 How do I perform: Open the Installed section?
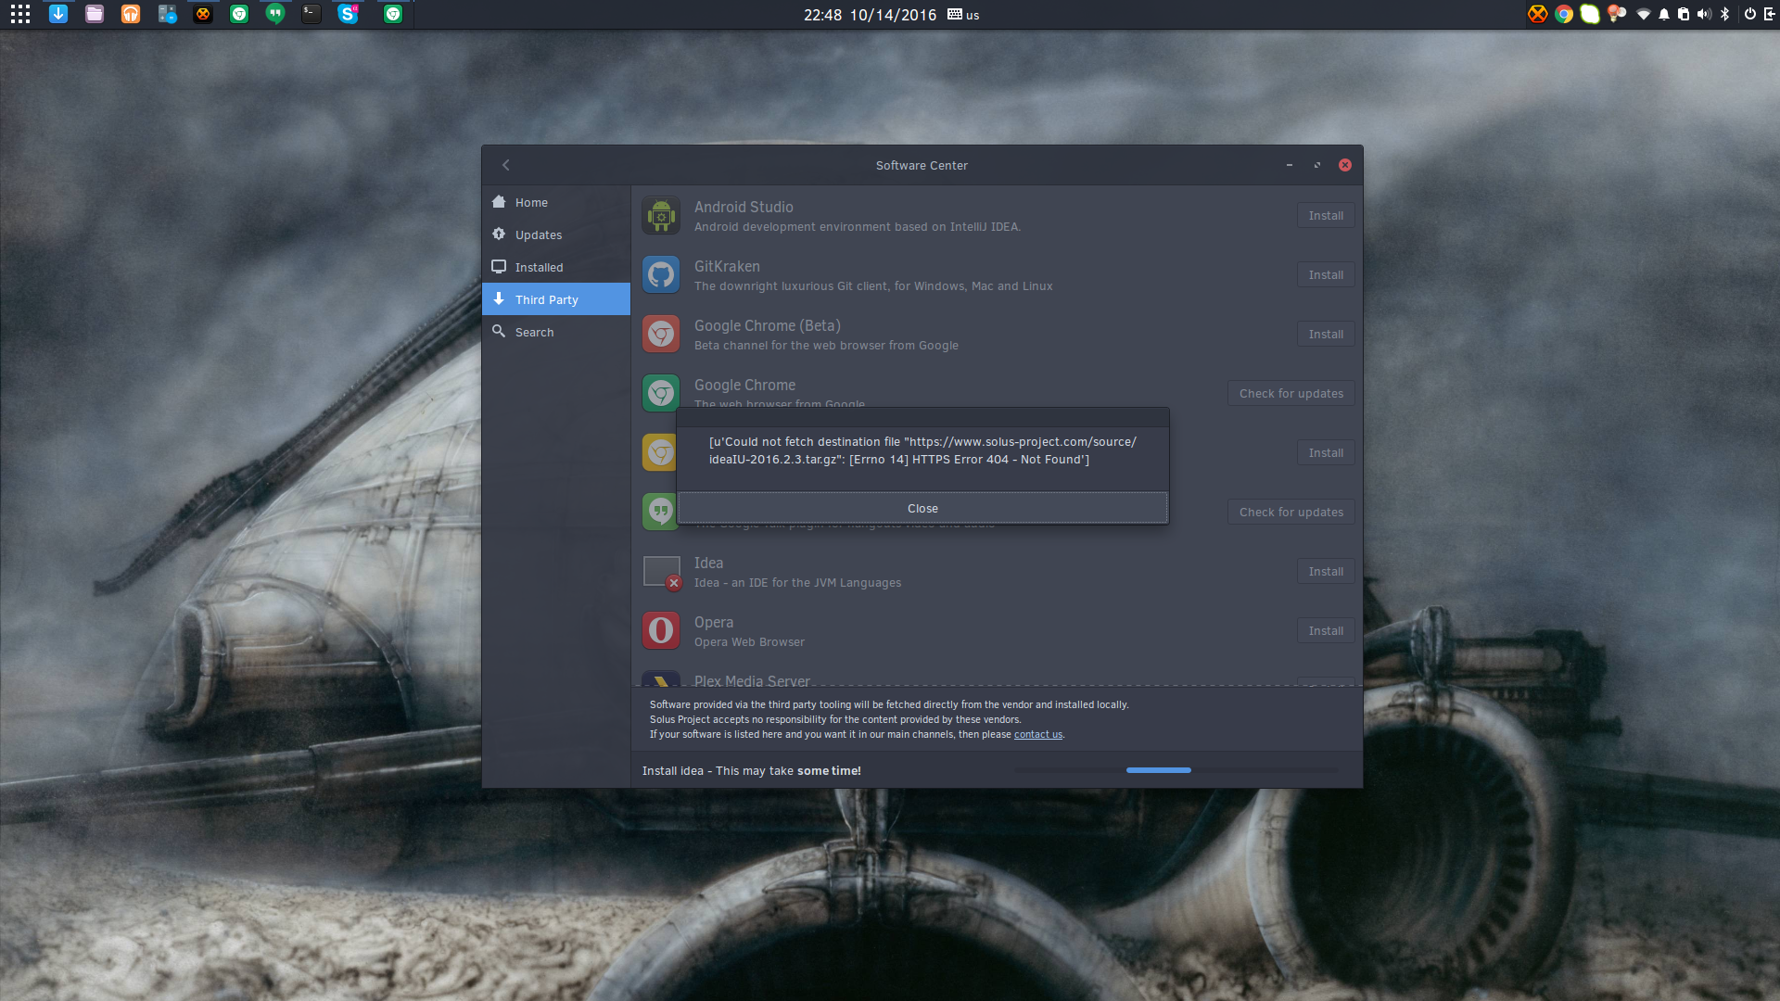556,267
